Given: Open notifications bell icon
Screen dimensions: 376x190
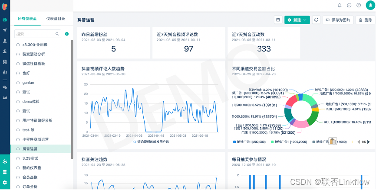Looking at the screenshot, I should (x=340, y=5).
